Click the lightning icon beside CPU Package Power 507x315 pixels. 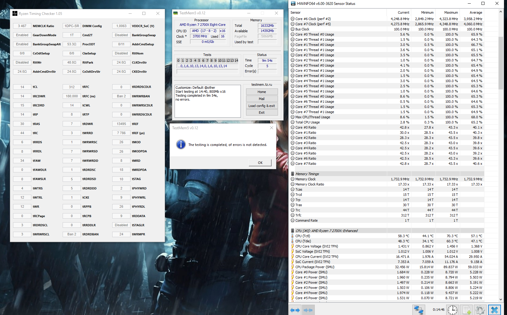293,267
